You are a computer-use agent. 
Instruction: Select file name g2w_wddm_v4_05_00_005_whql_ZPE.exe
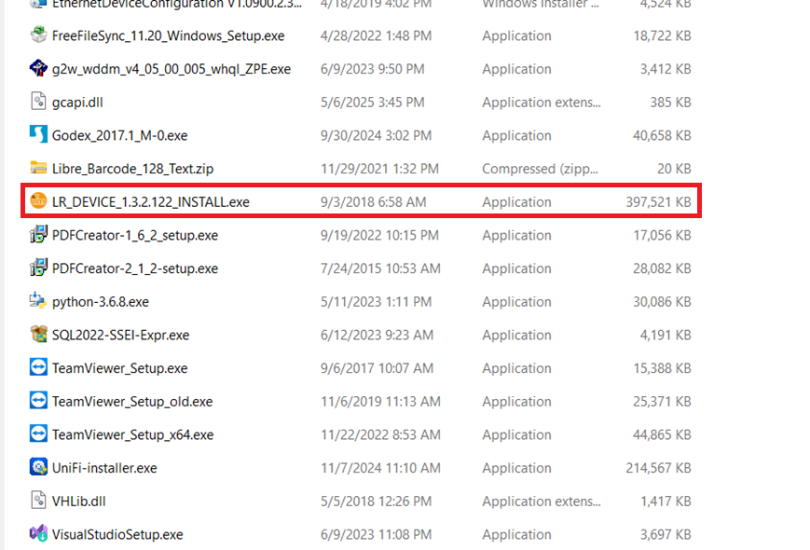point(171,69)
